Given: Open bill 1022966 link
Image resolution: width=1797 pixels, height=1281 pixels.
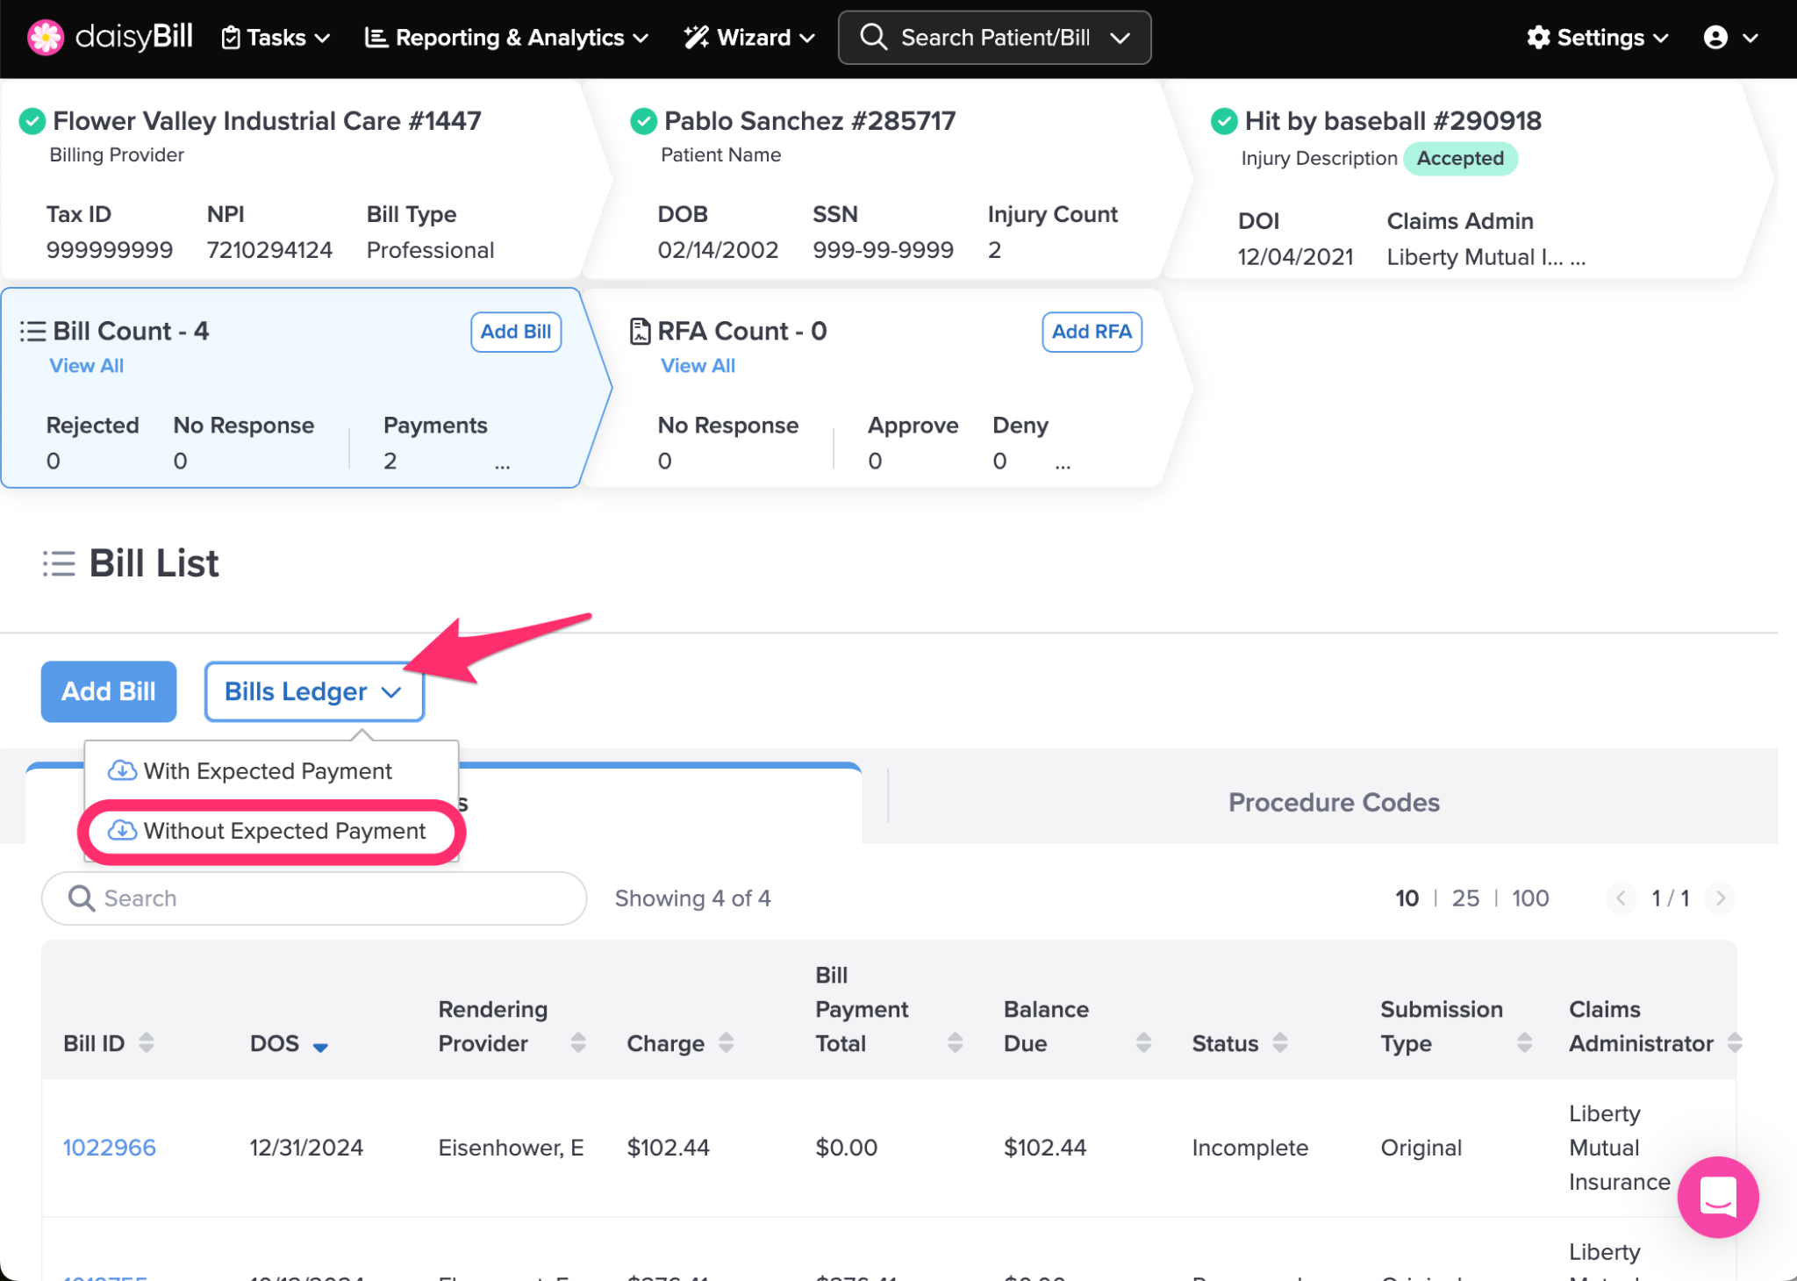Looking at the screenshot, I should pos(110,1147).
